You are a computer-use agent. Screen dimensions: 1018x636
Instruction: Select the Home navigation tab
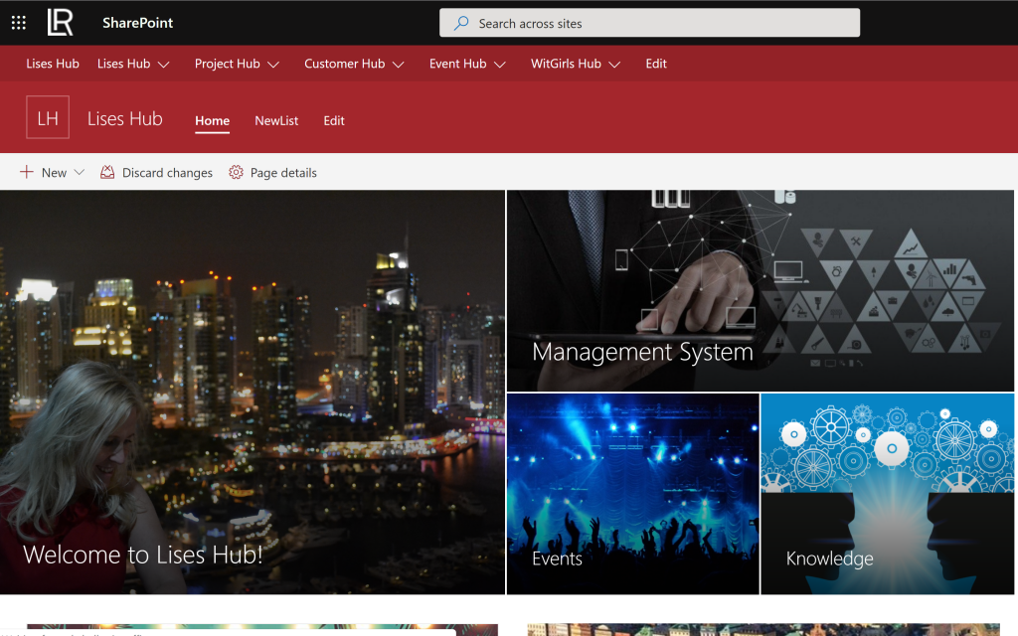(x=212, y=120)
